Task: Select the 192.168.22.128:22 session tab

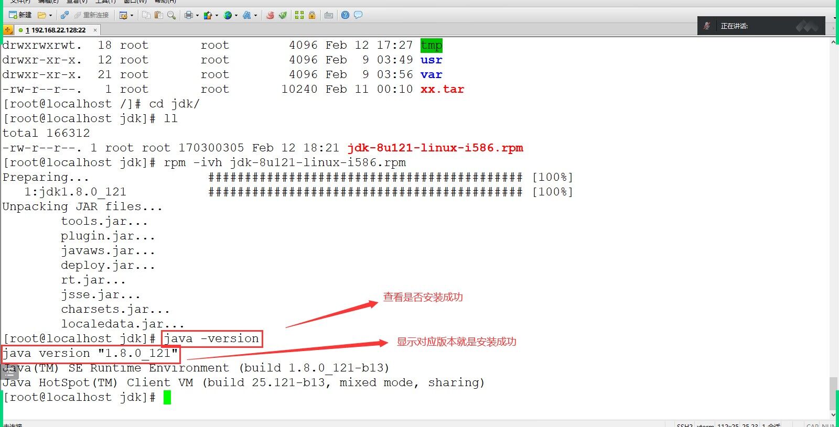Action: (58, 30)
